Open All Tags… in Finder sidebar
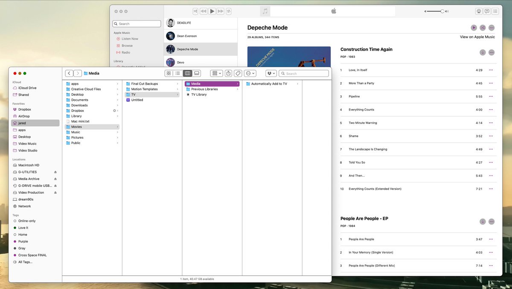512x289 pixels. 35,262
